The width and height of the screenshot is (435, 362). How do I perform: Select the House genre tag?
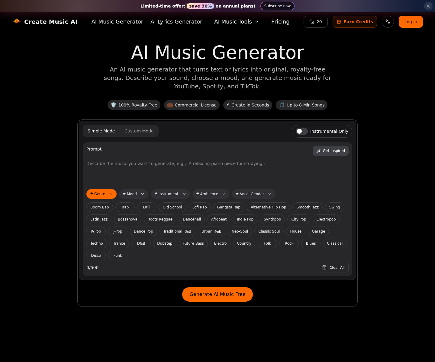click(x=296, y=231)
